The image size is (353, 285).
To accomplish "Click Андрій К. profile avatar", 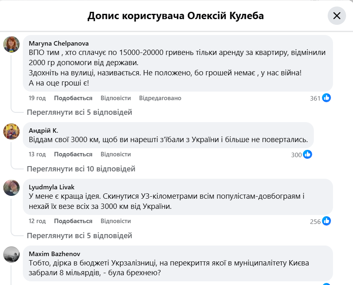I will point(11,132).
